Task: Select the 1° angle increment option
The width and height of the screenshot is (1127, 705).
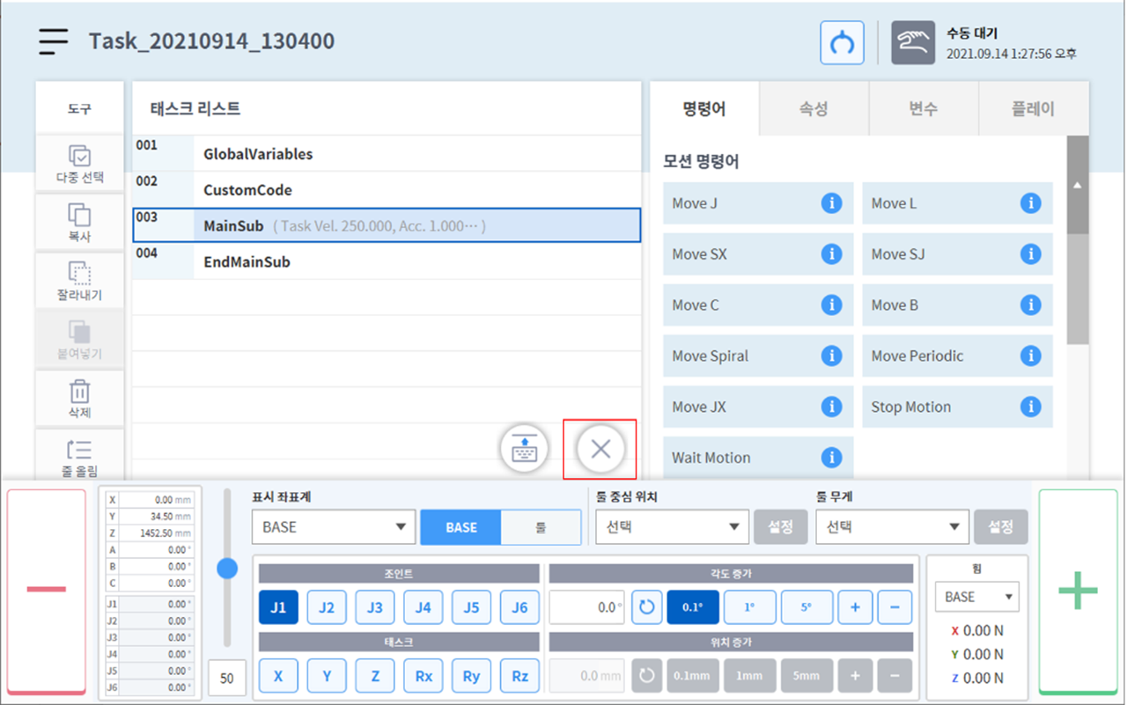Action: [x=750, y=607]
